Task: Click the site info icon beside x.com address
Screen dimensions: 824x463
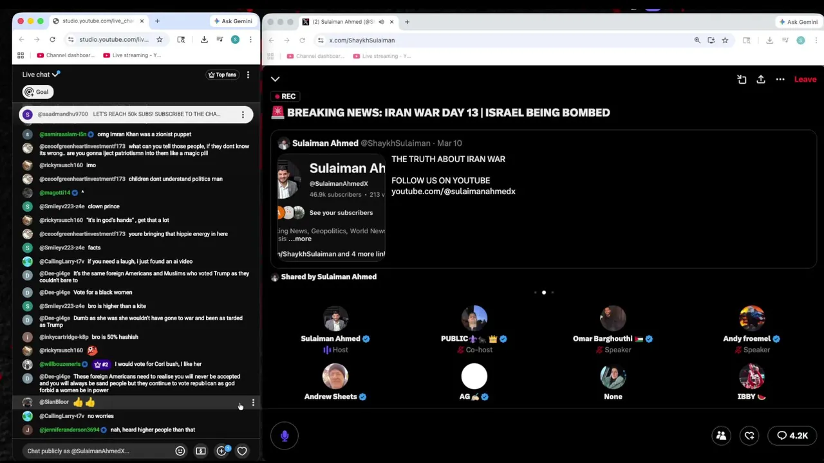Action: coord(321,40)
